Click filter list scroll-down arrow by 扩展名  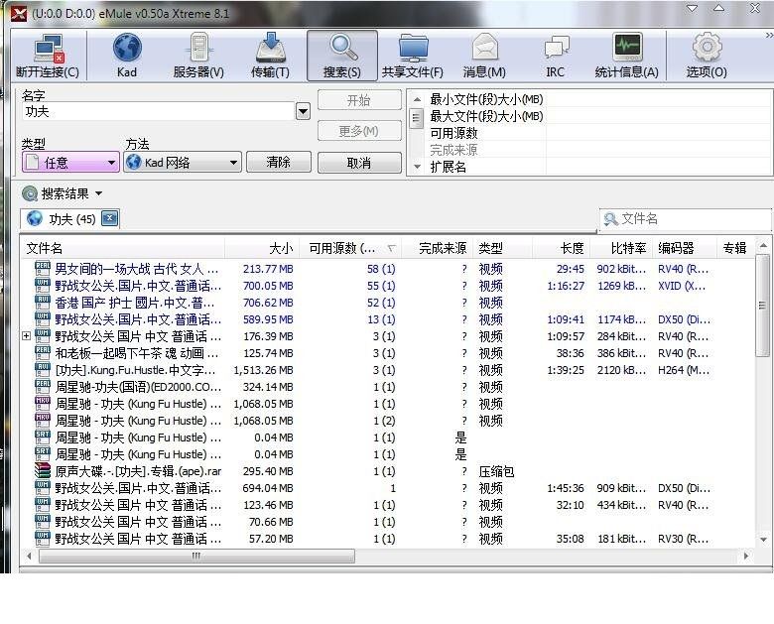[417, 167]
